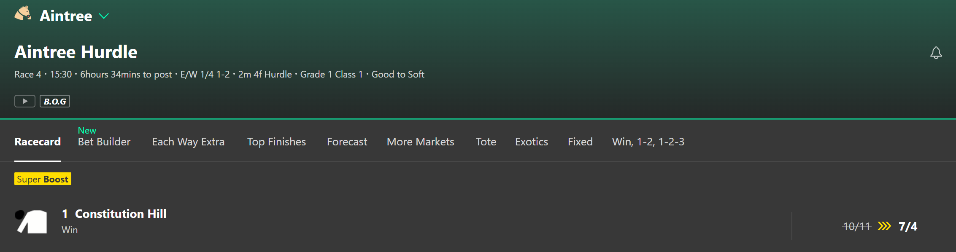Go to the Top Finishes tab
Image resolution: width=956 pixels, height=252 pixels.
[276, 142]
